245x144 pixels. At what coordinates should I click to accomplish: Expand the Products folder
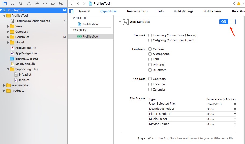point(4,91)
